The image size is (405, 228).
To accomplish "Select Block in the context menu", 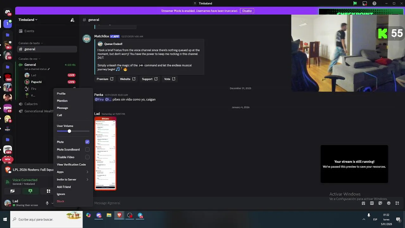I will coord(73,201).
